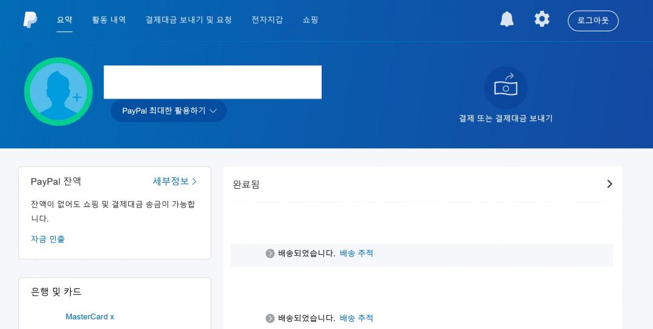Click the send payment money icon
Viewport: 653px width, 329px height.
505,88
